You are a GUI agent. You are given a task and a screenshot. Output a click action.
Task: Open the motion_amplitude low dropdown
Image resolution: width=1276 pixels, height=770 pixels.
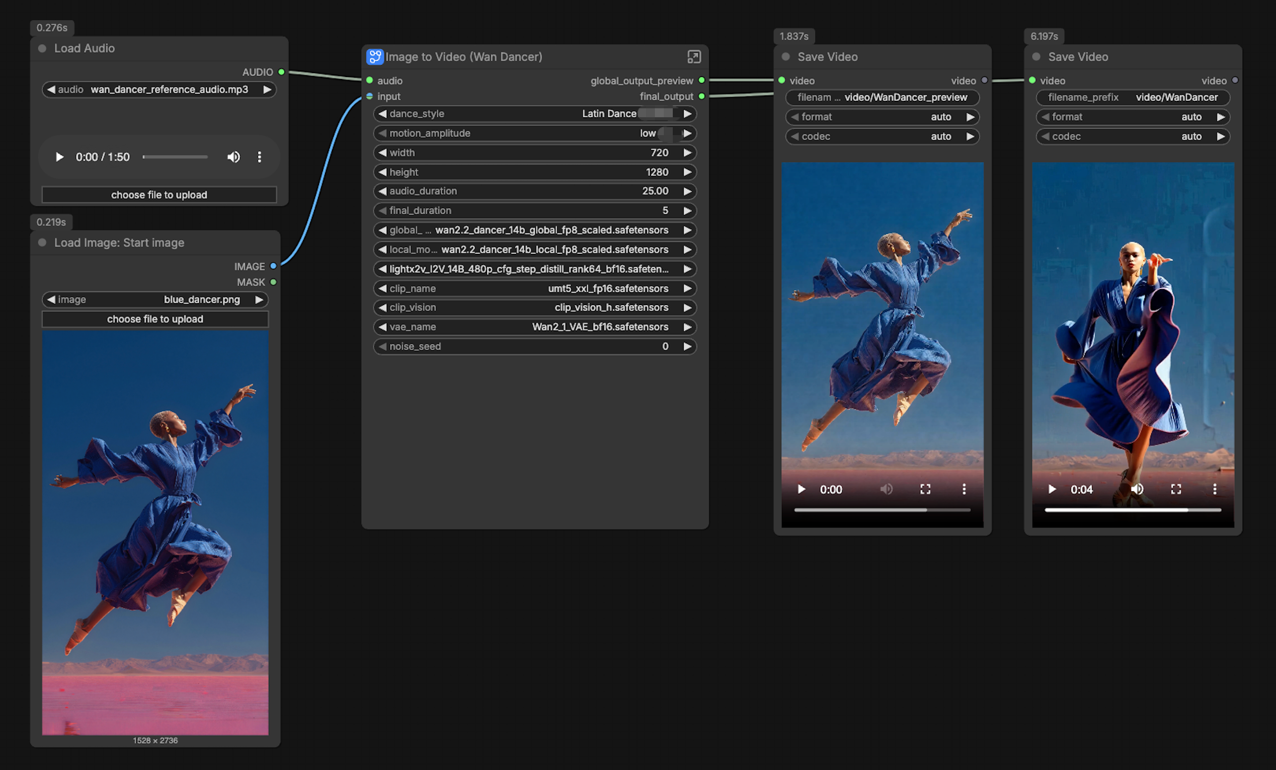535,133
